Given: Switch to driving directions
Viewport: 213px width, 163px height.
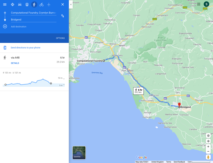Looking at the screenshot, I should [x=20, y=4].
